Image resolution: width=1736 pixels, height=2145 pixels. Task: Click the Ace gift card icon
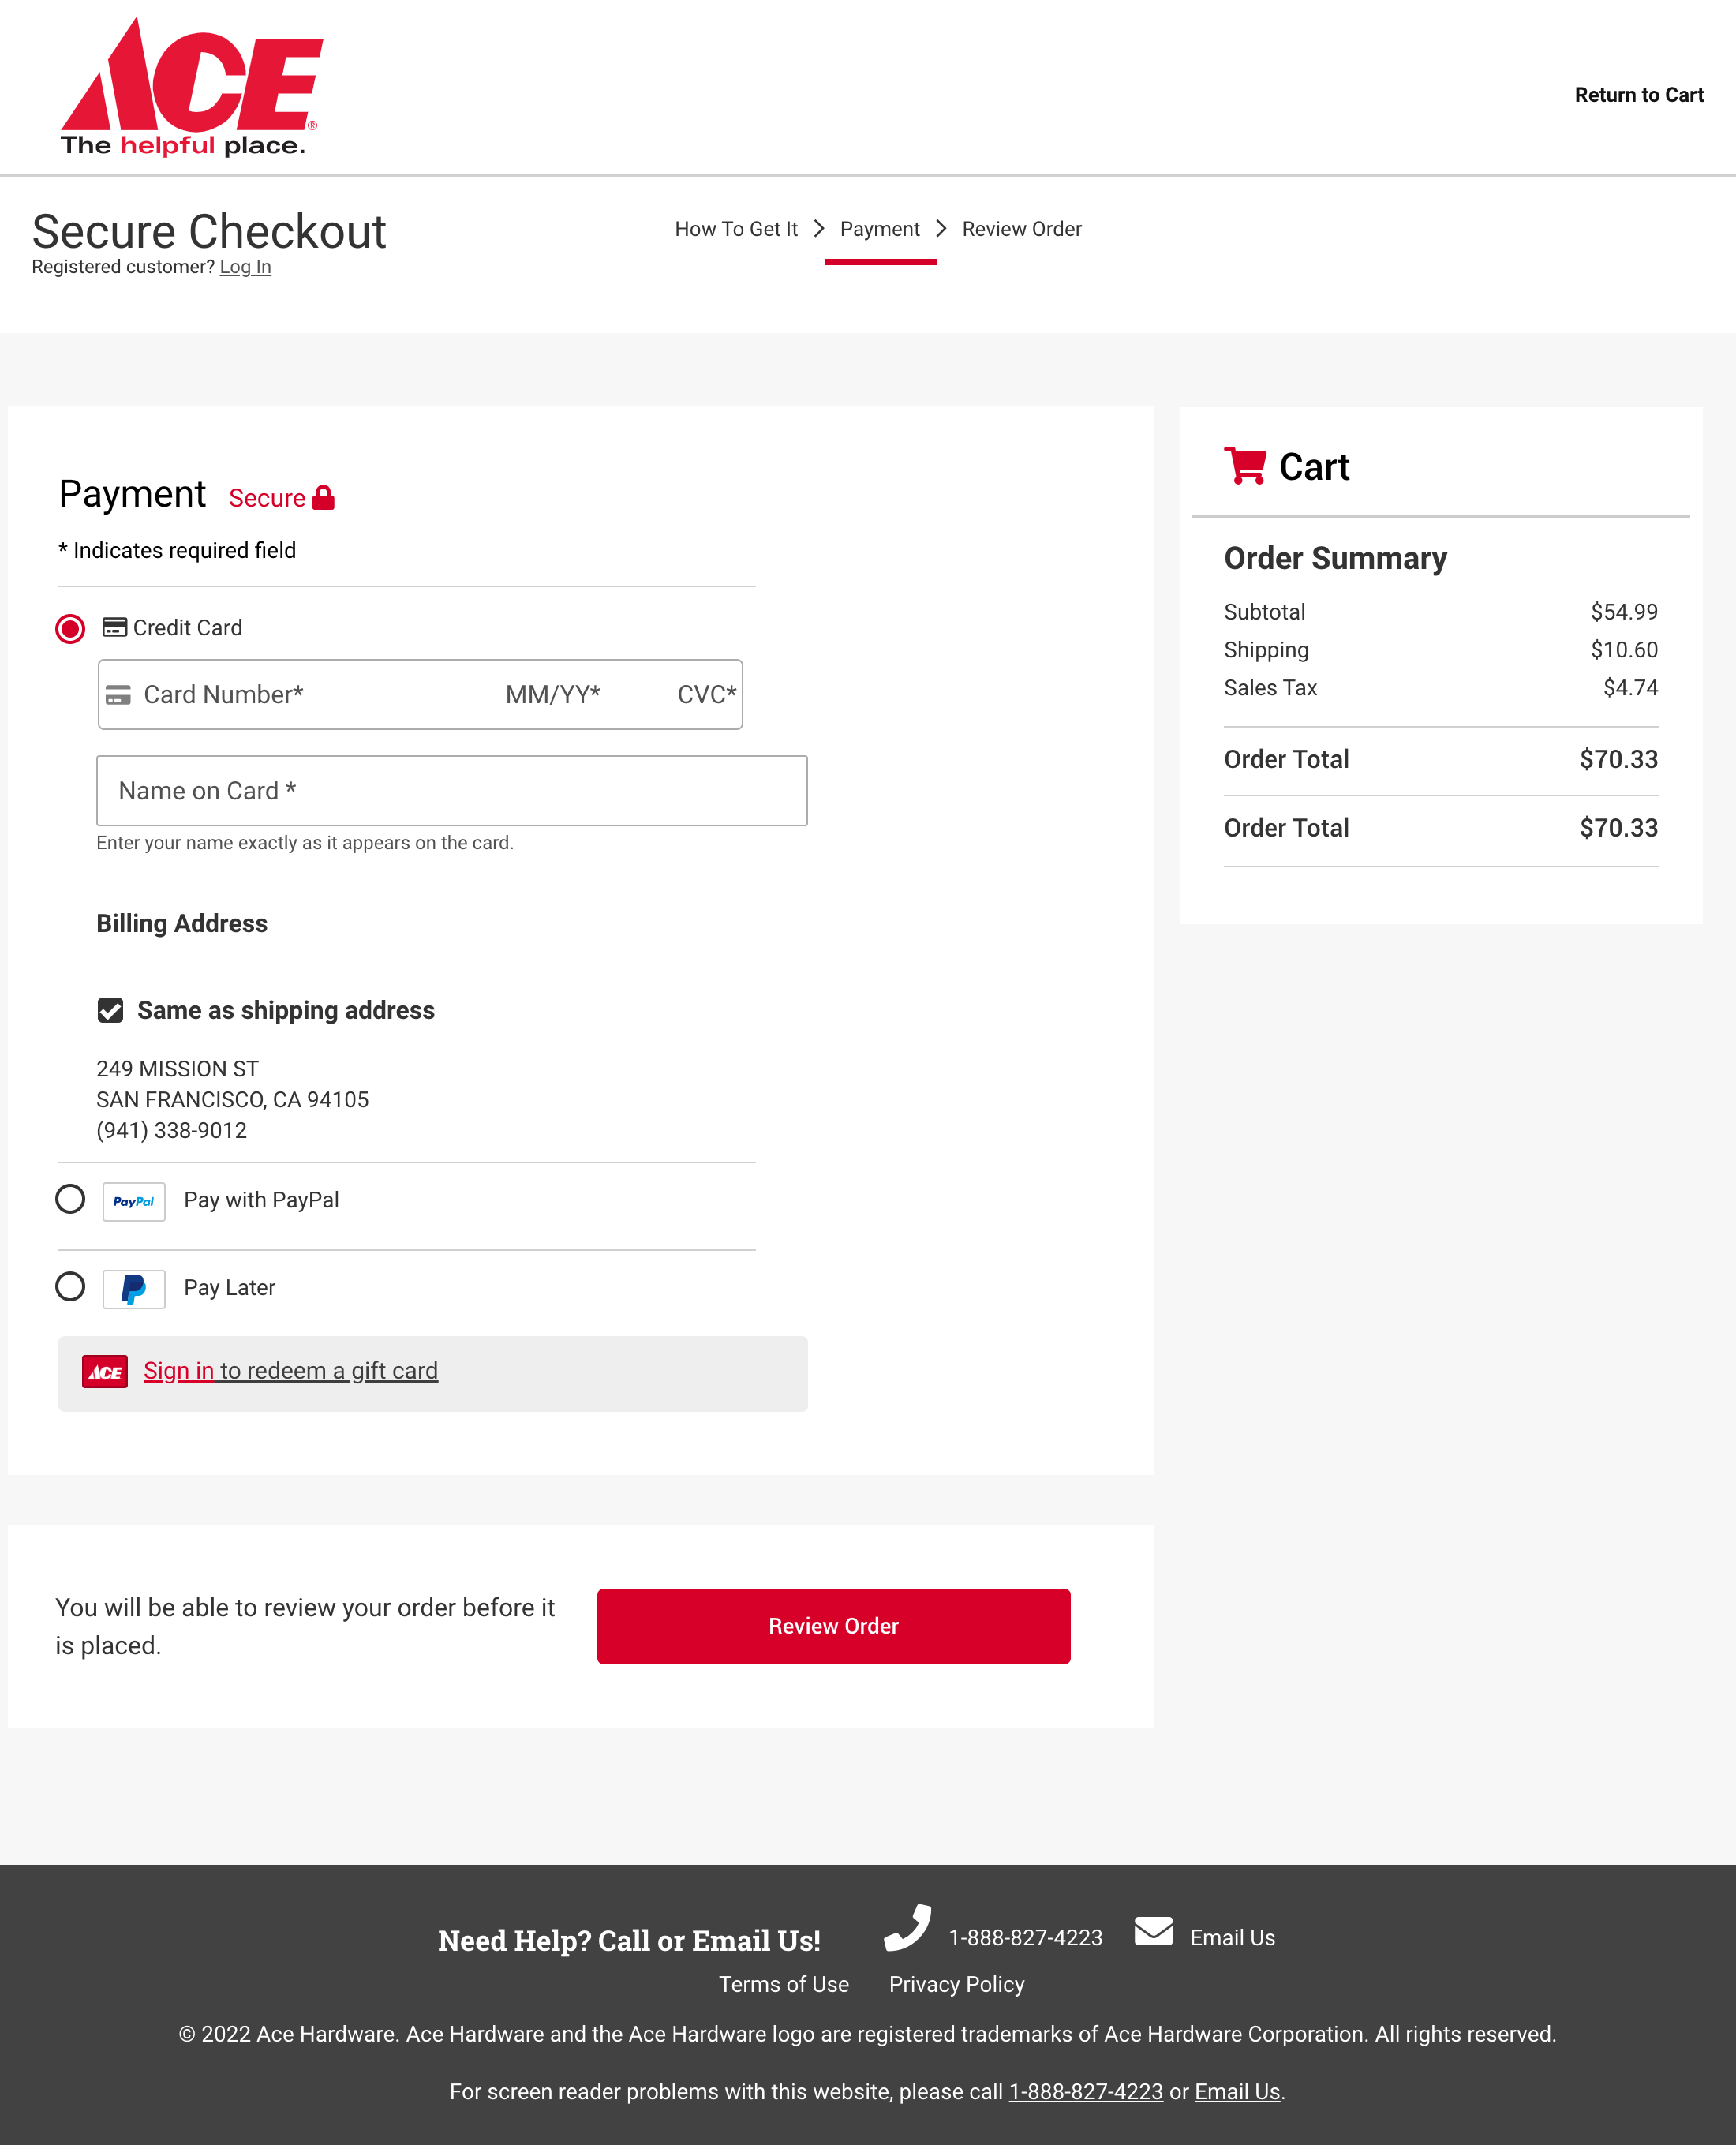(105, 1372)
